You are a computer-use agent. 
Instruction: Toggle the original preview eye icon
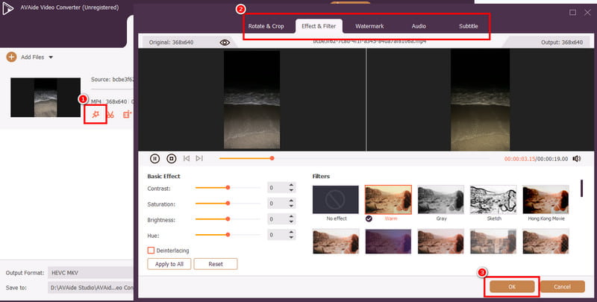pos(225,43)
